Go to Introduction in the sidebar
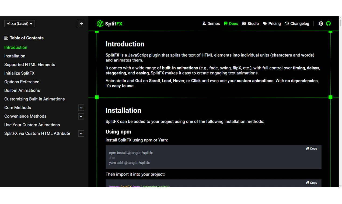The image size is (342, 204). [x=16, y=48]
